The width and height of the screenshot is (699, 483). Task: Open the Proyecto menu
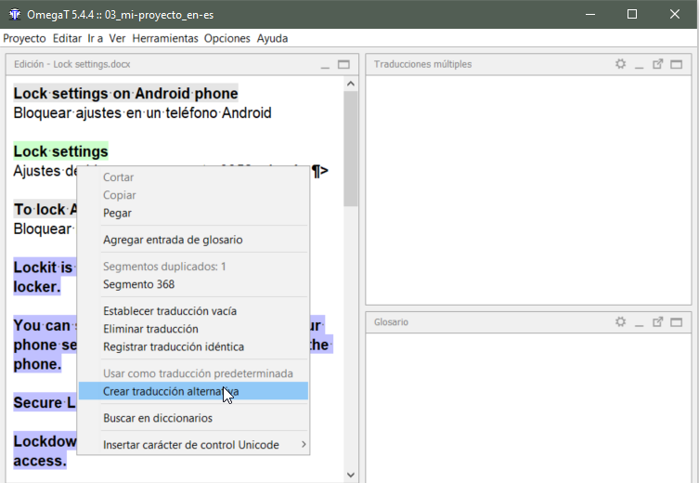(x=24, y=38)
